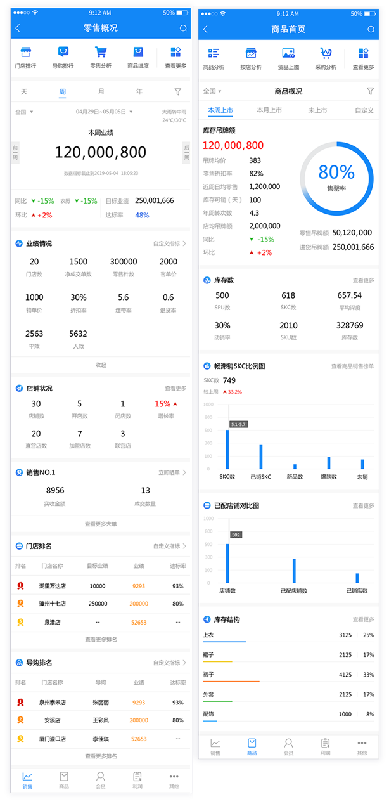
Task: Tap 查看更多 grid icon on 零售概况 screen
Action: coord(175,53)
